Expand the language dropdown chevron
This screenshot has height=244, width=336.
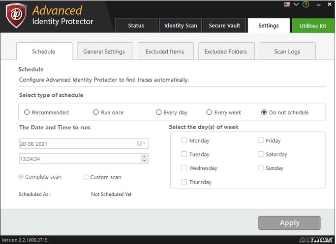coord(296,4)
